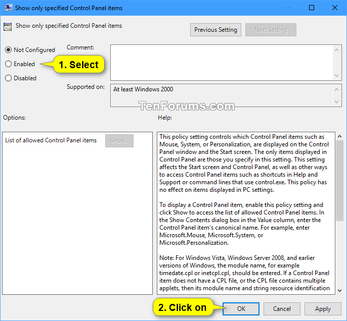Click Comment box scroll down arrow
347x321 pixels.
(x=336, y=76)
